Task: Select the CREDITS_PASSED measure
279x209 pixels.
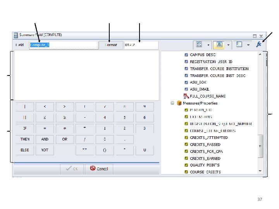Action: coord(205,144)
